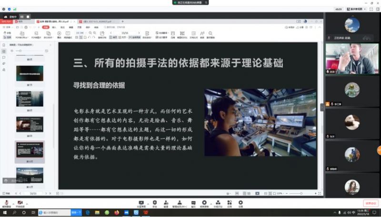Open the meeting Settings (设置) icon
Viewport: 381px width, 217px height.
click(241, 203)
